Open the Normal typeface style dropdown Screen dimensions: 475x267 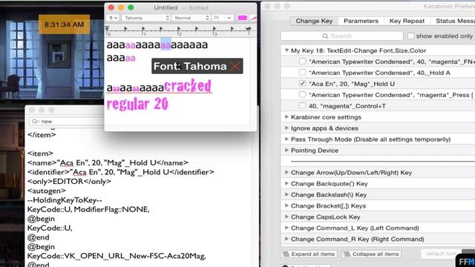tap(191, 18)
